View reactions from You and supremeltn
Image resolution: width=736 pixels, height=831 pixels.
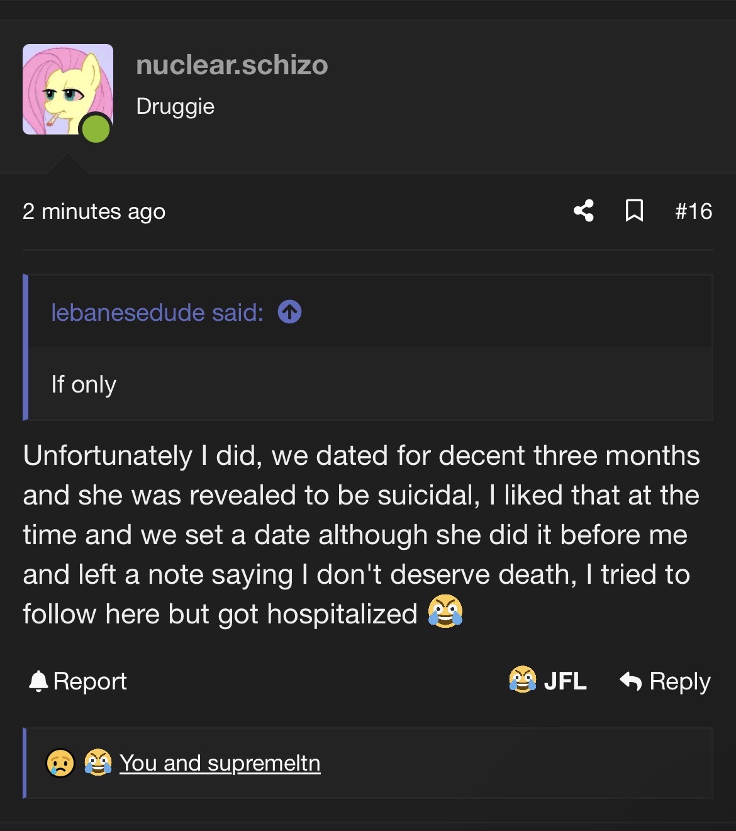pos(220,763)
